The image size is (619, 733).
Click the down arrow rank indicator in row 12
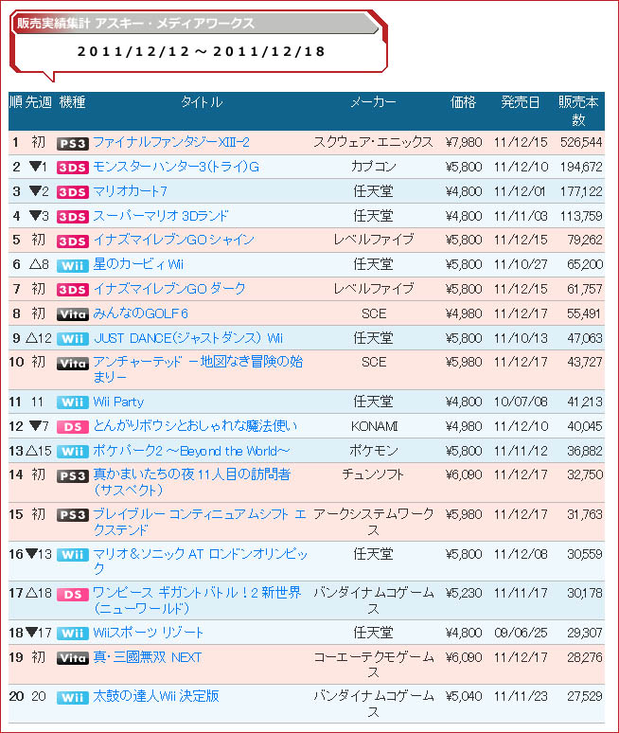coord(35,425)
